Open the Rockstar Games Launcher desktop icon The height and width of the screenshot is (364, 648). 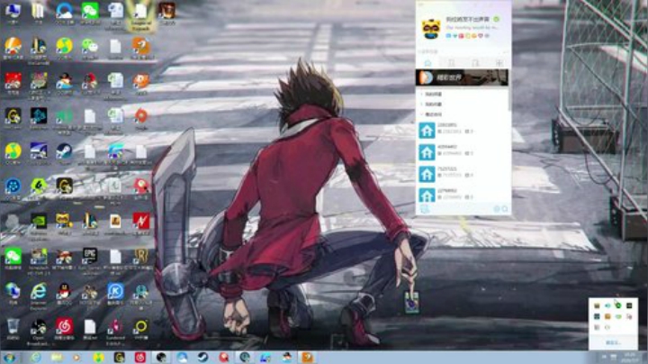(x=141, y=259)
